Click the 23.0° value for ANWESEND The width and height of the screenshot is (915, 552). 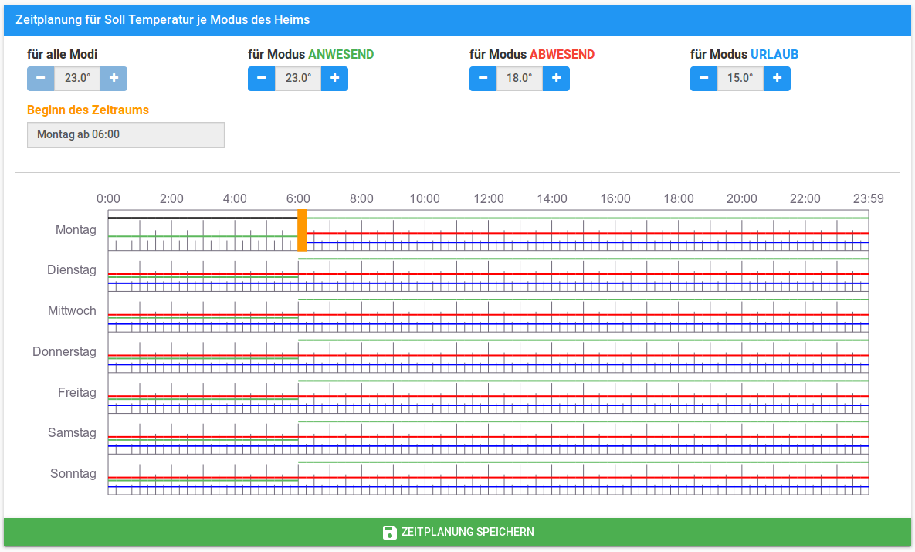(298, 78)
